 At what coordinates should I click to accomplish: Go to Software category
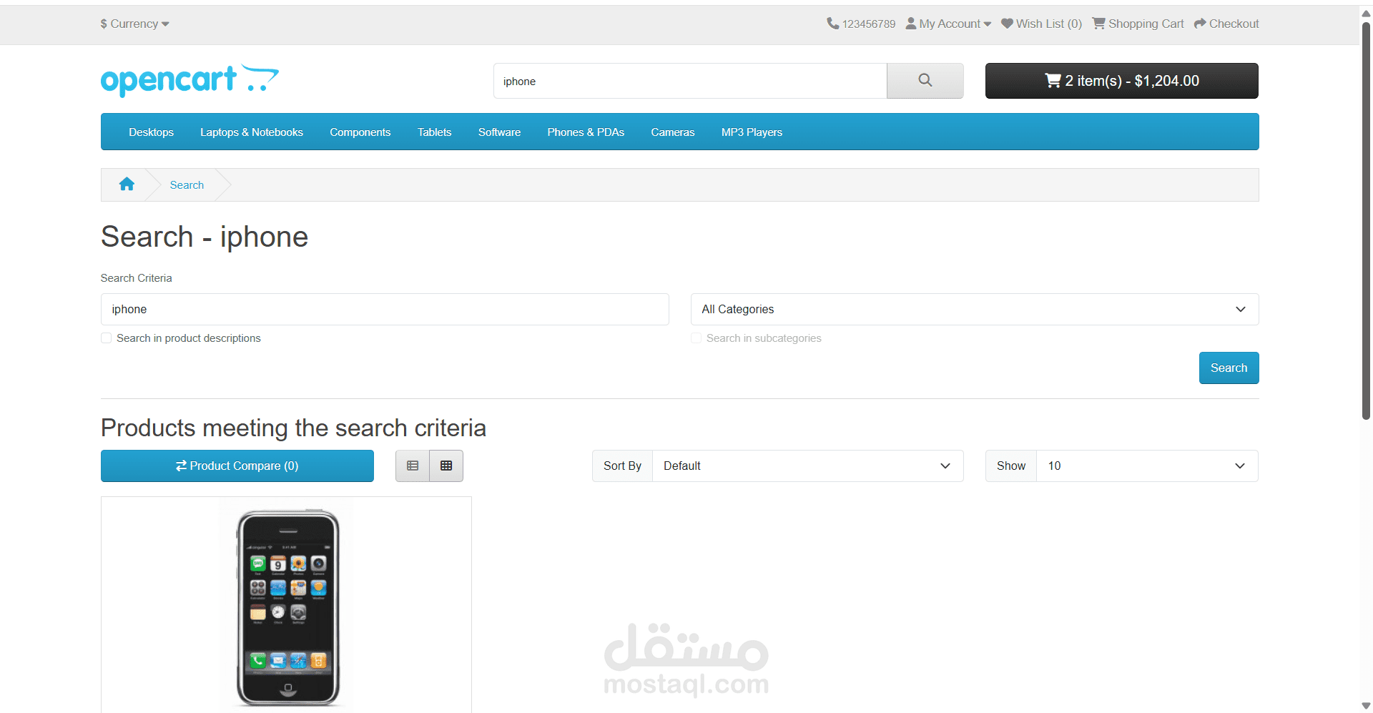point(499,132)
